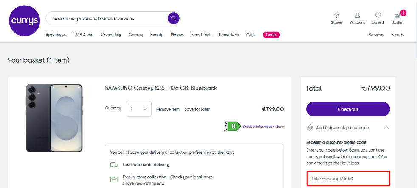Screen dimensions: 417x188
Task: Click the discount ticket icon
Action: (x=310, y=127)
